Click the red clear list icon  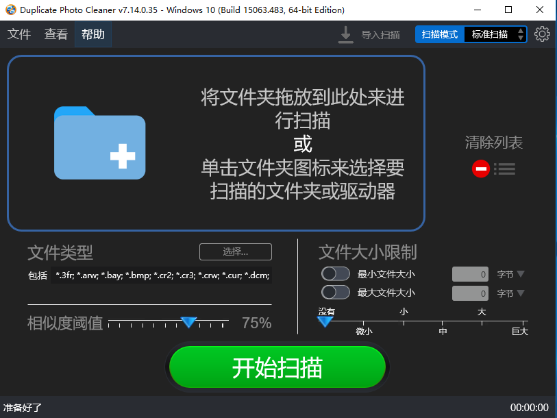click(x=481, y=169)
